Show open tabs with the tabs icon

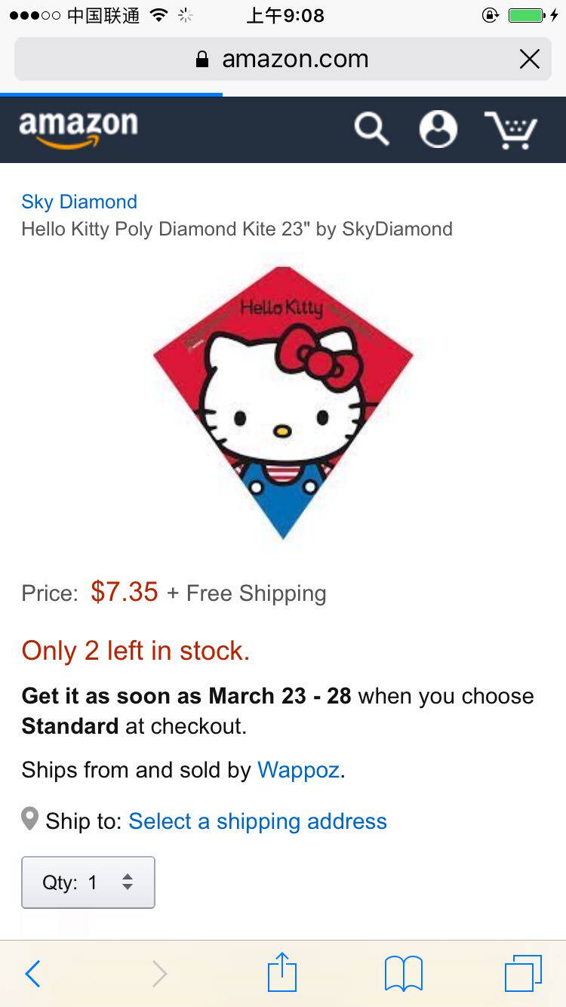(523, 973)
